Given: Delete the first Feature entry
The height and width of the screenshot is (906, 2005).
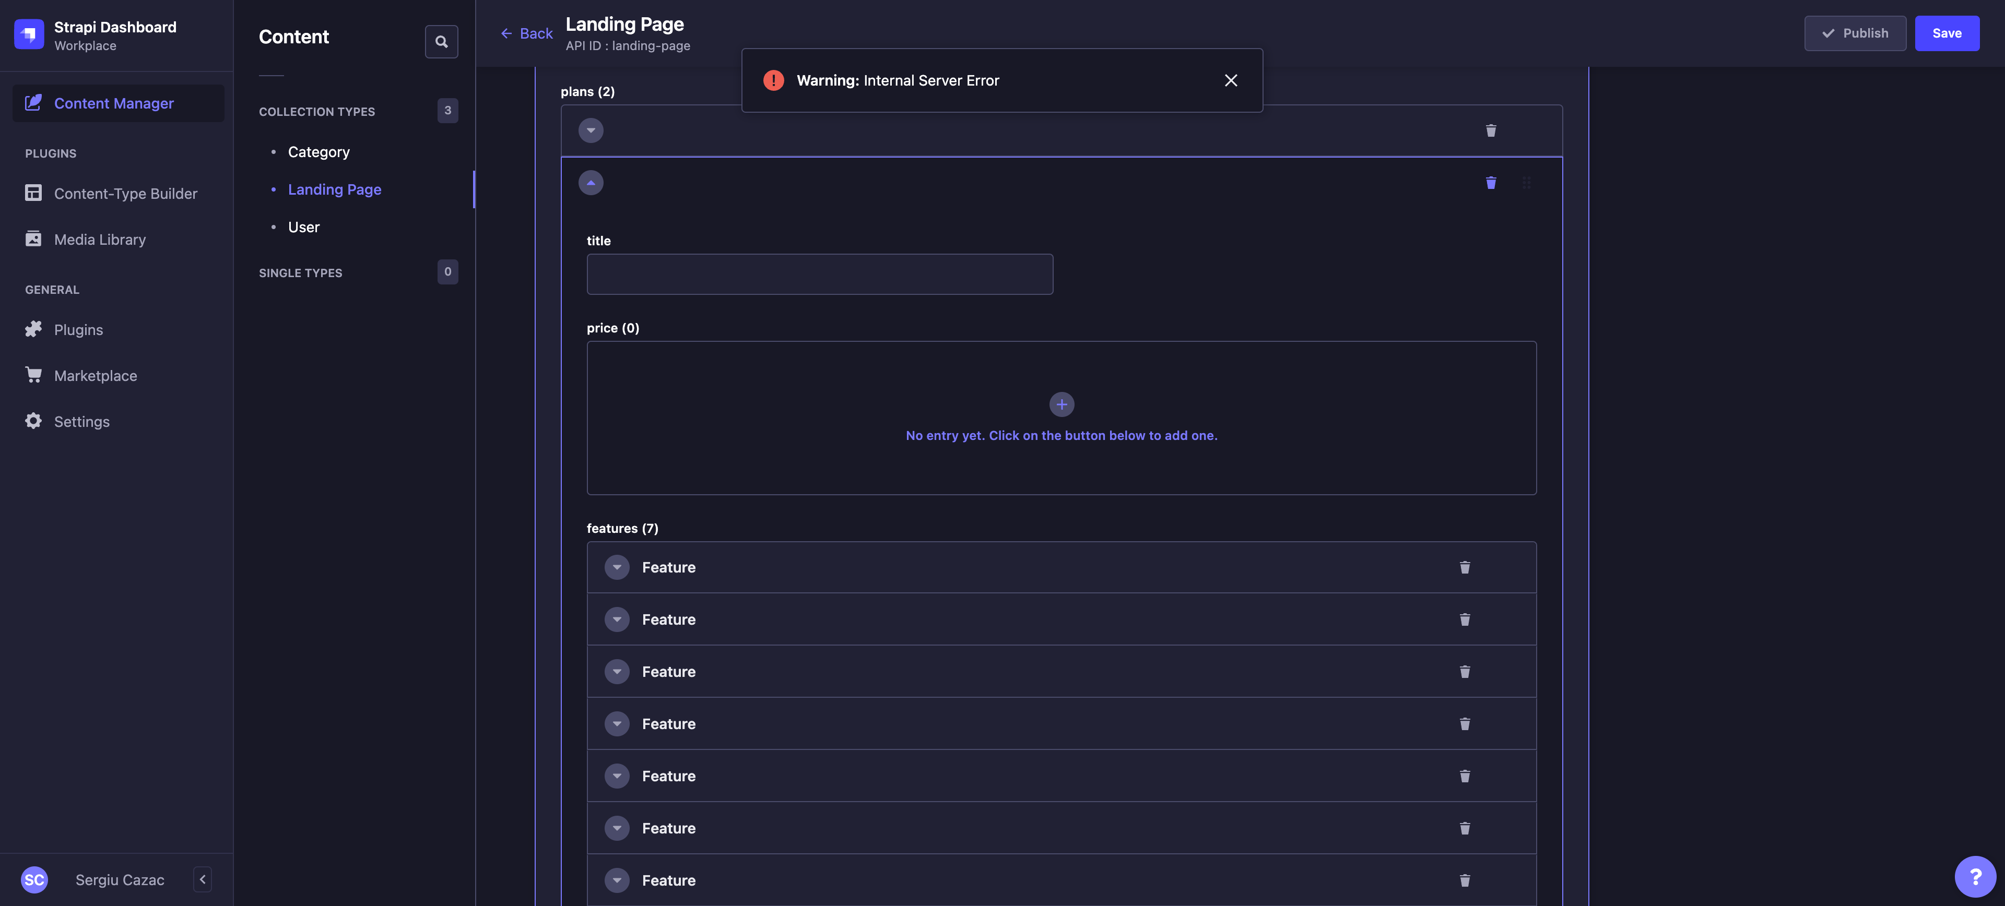Looking at the screenshot, I should 1464,568.
